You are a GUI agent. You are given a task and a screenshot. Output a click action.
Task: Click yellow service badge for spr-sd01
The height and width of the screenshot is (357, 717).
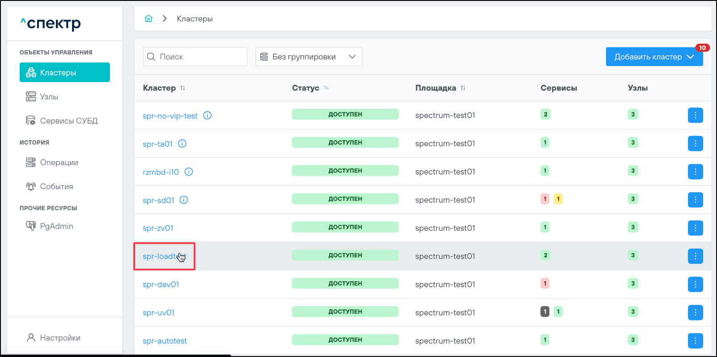point(558,199)
